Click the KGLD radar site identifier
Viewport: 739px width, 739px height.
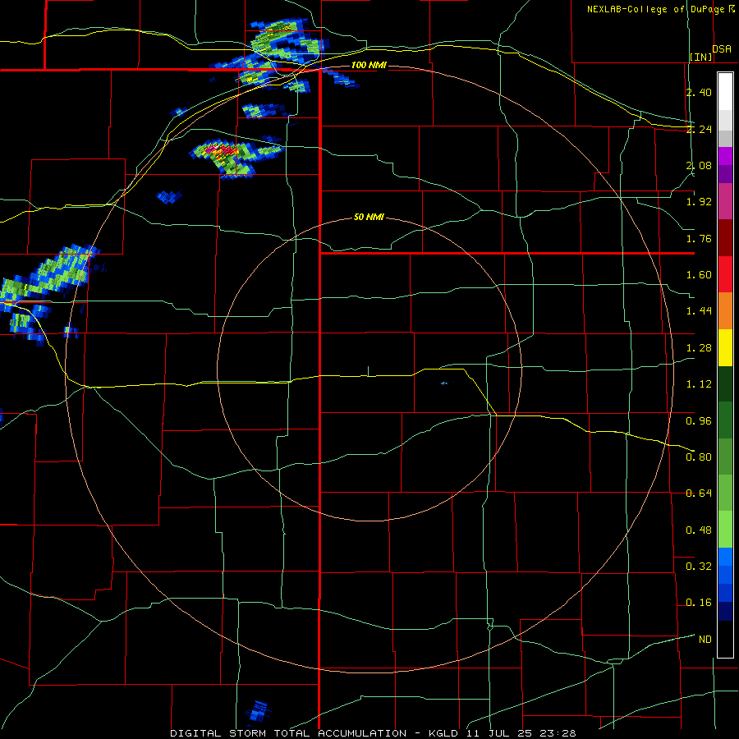pos(444,733)
